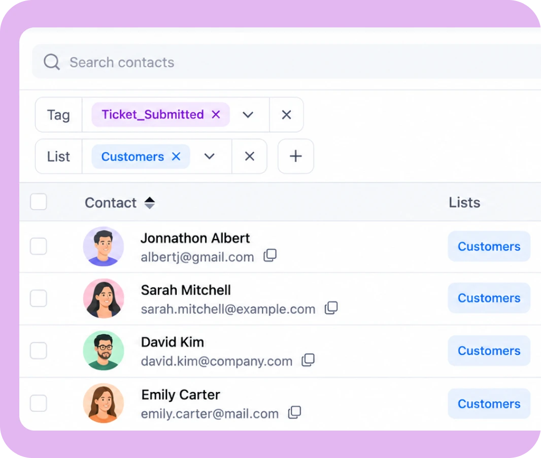The height and width of the screenshot is (458, 541).
Task: Open Jonnathon Albert's avatar
Action: tap(104, 246)
